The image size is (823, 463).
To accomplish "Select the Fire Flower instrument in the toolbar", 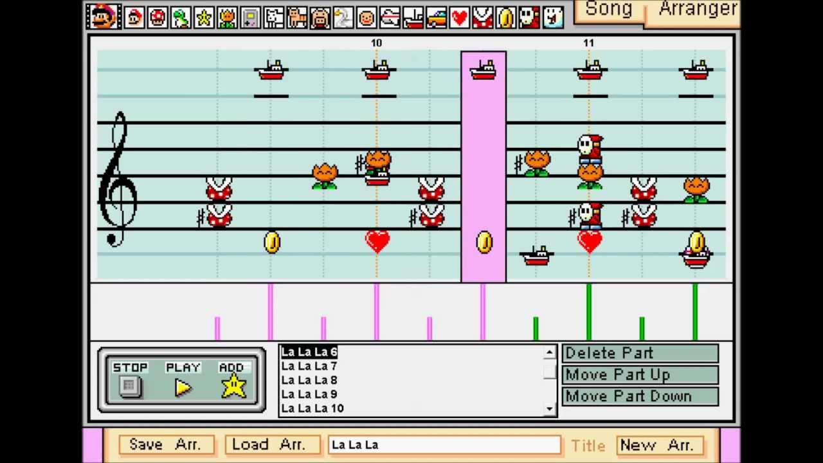I will click(227, 17).
